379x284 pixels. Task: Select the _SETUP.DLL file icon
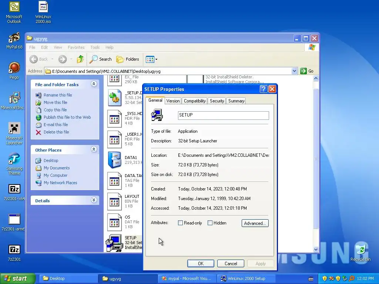[114, 98]
